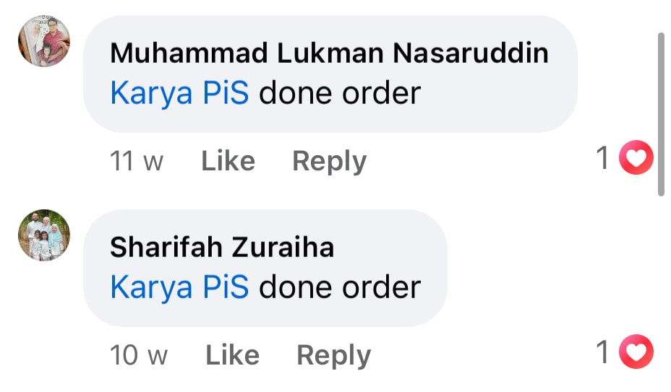Open Karya PiS mention in Lukman's comment
671x392 pixels.
click(x=179, y=93)
